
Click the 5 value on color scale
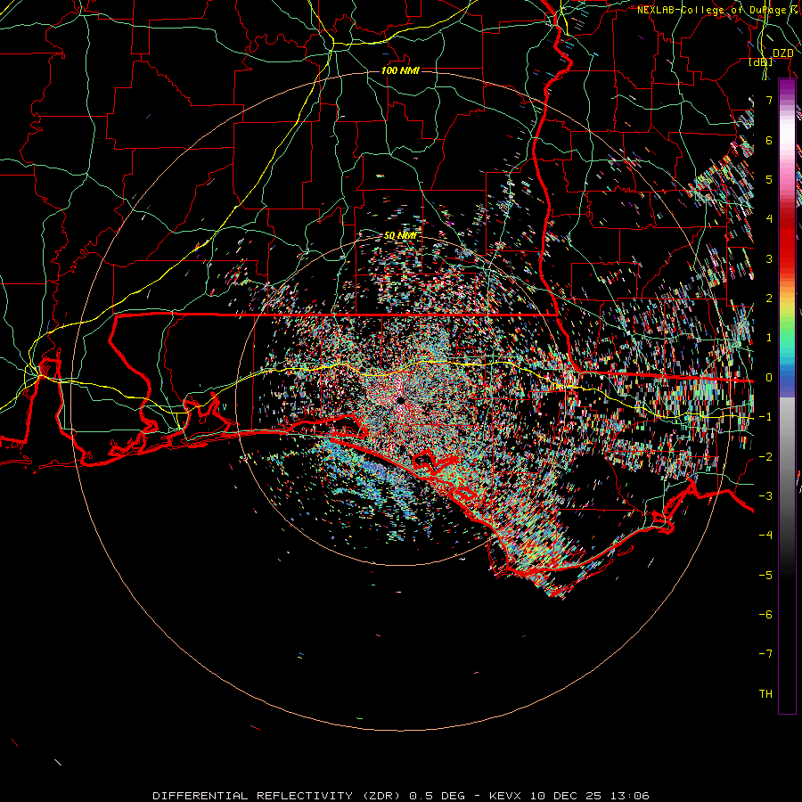(x=769, y=179)
